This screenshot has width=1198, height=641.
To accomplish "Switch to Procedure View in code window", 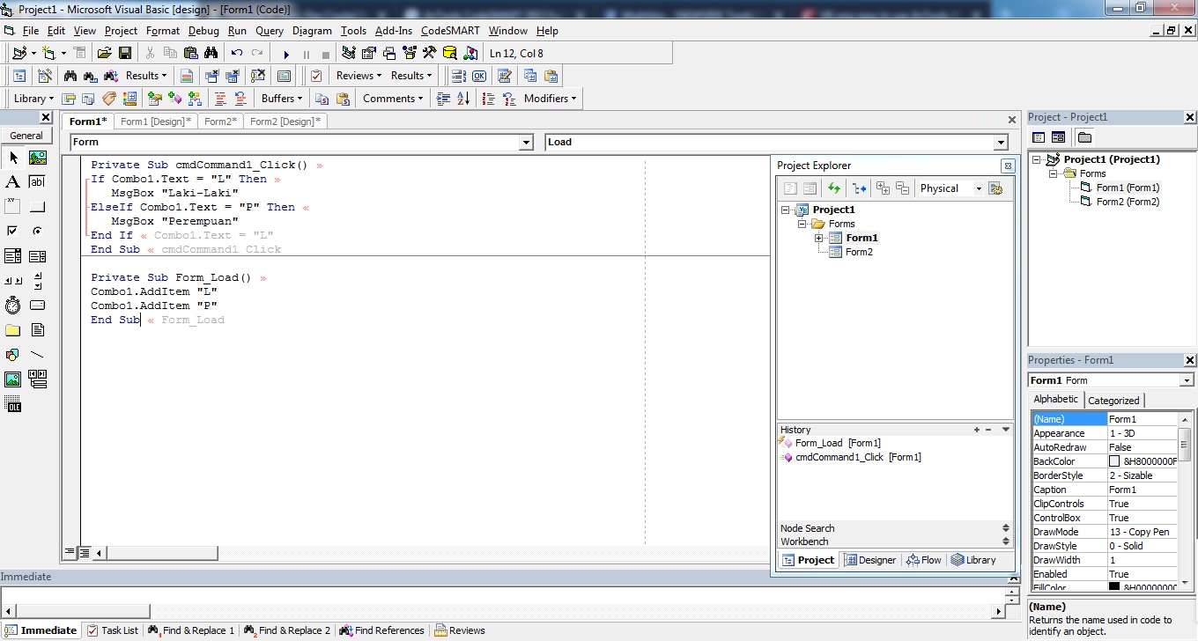I will point(69,553).
